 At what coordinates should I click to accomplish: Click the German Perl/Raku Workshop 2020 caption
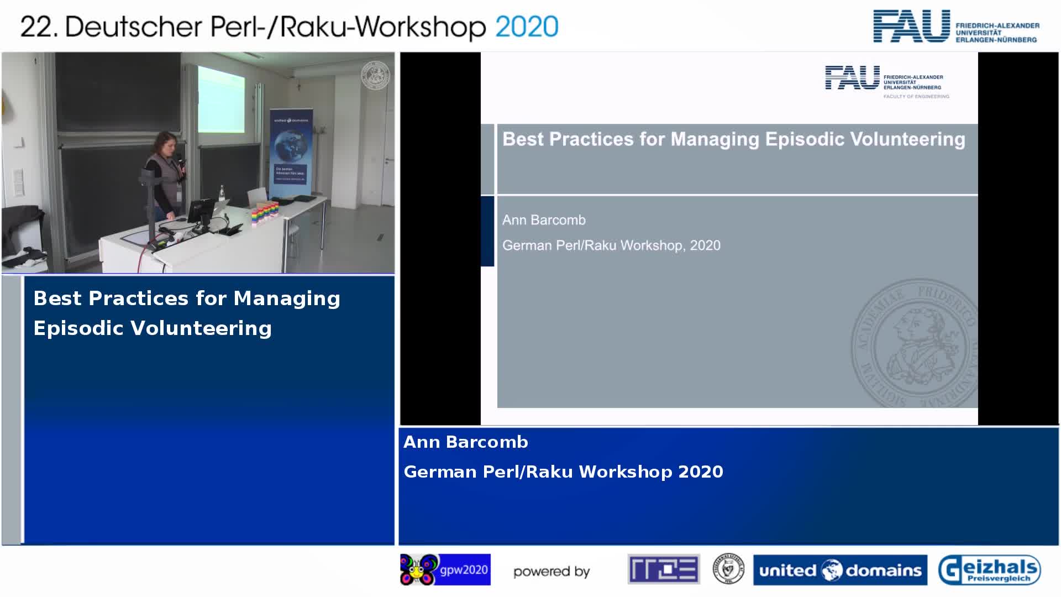point(563,472)
